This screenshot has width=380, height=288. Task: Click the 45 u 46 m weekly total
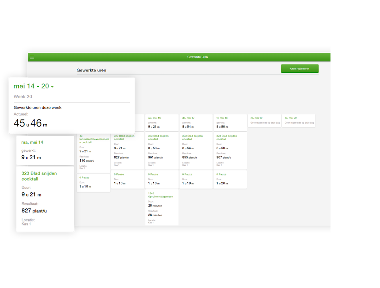(30, 123)
